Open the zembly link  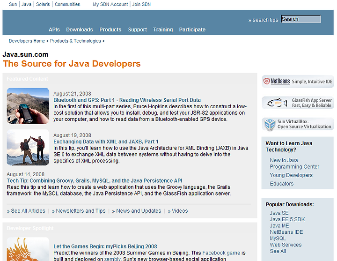click(x=112, y=259)
